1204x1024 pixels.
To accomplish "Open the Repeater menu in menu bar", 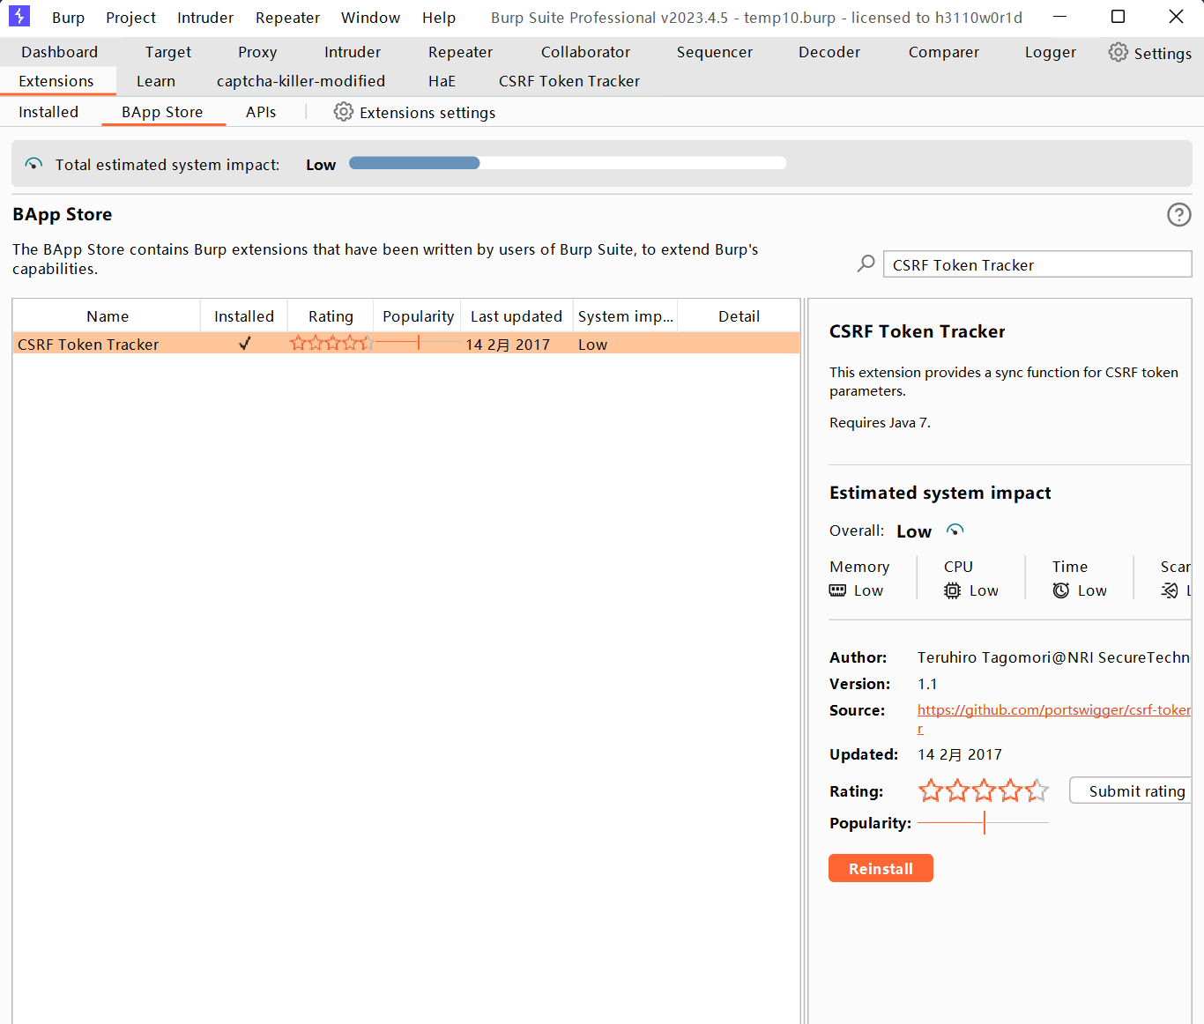I will (287, 18).
